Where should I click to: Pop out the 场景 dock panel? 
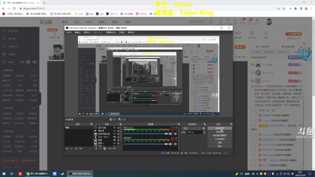91,124
